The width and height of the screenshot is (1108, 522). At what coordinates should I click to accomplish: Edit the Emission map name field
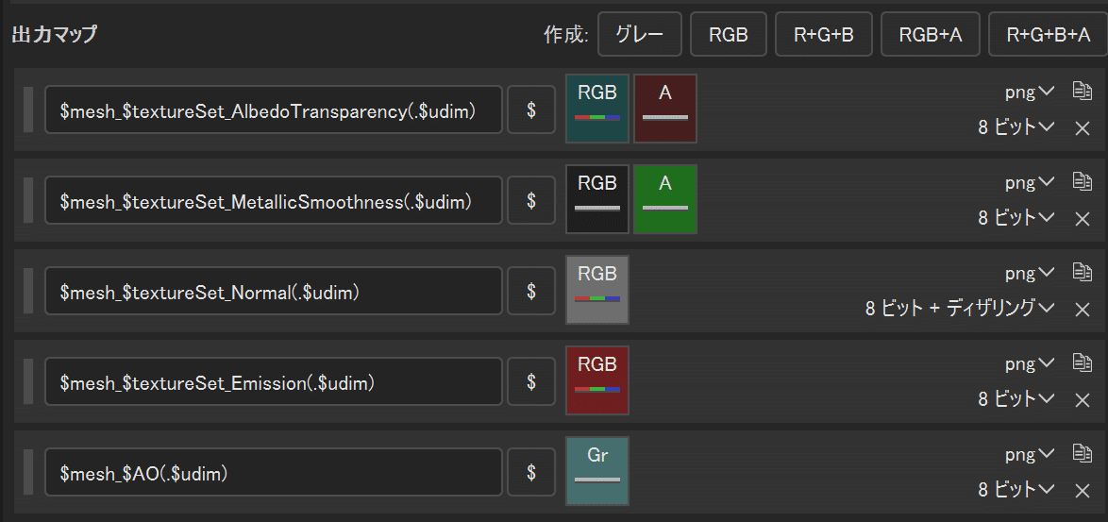[x=274, y=380]
